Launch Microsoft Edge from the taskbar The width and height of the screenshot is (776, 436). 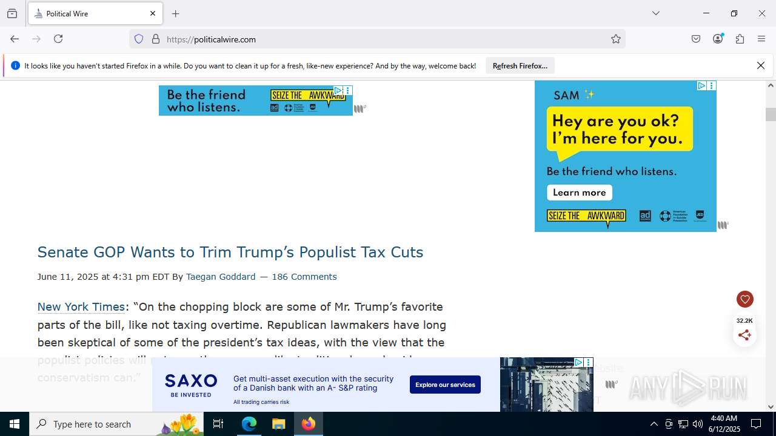tap(249, 424)
